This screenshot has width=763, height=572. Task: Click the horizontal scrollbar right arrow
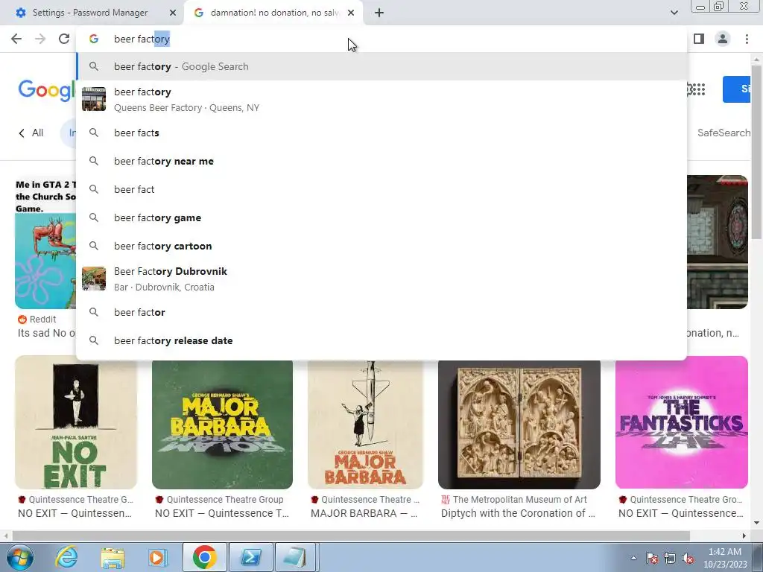(x=744, y=536)
